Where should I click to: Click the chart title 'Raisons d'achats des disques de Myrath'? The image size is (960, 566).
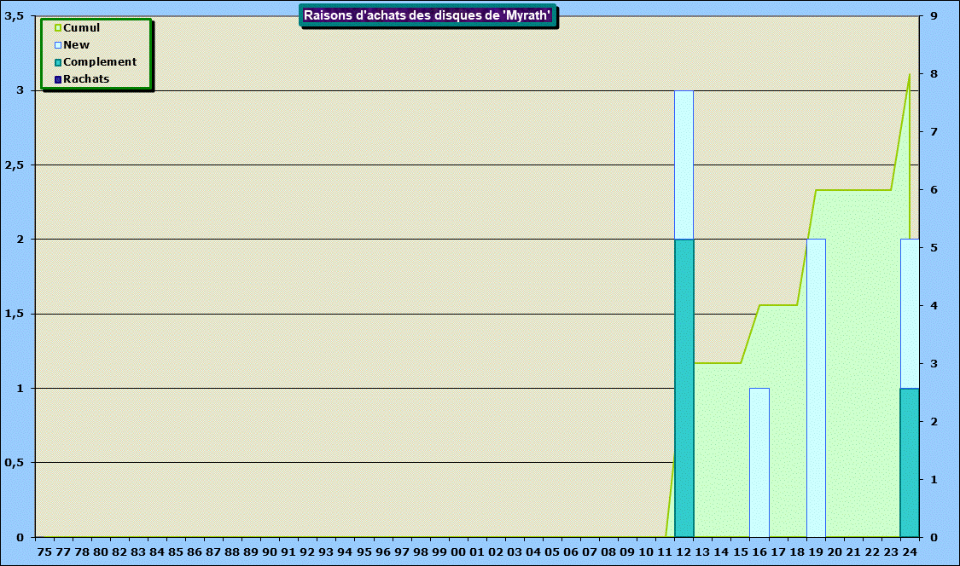(x=428, y=15)
